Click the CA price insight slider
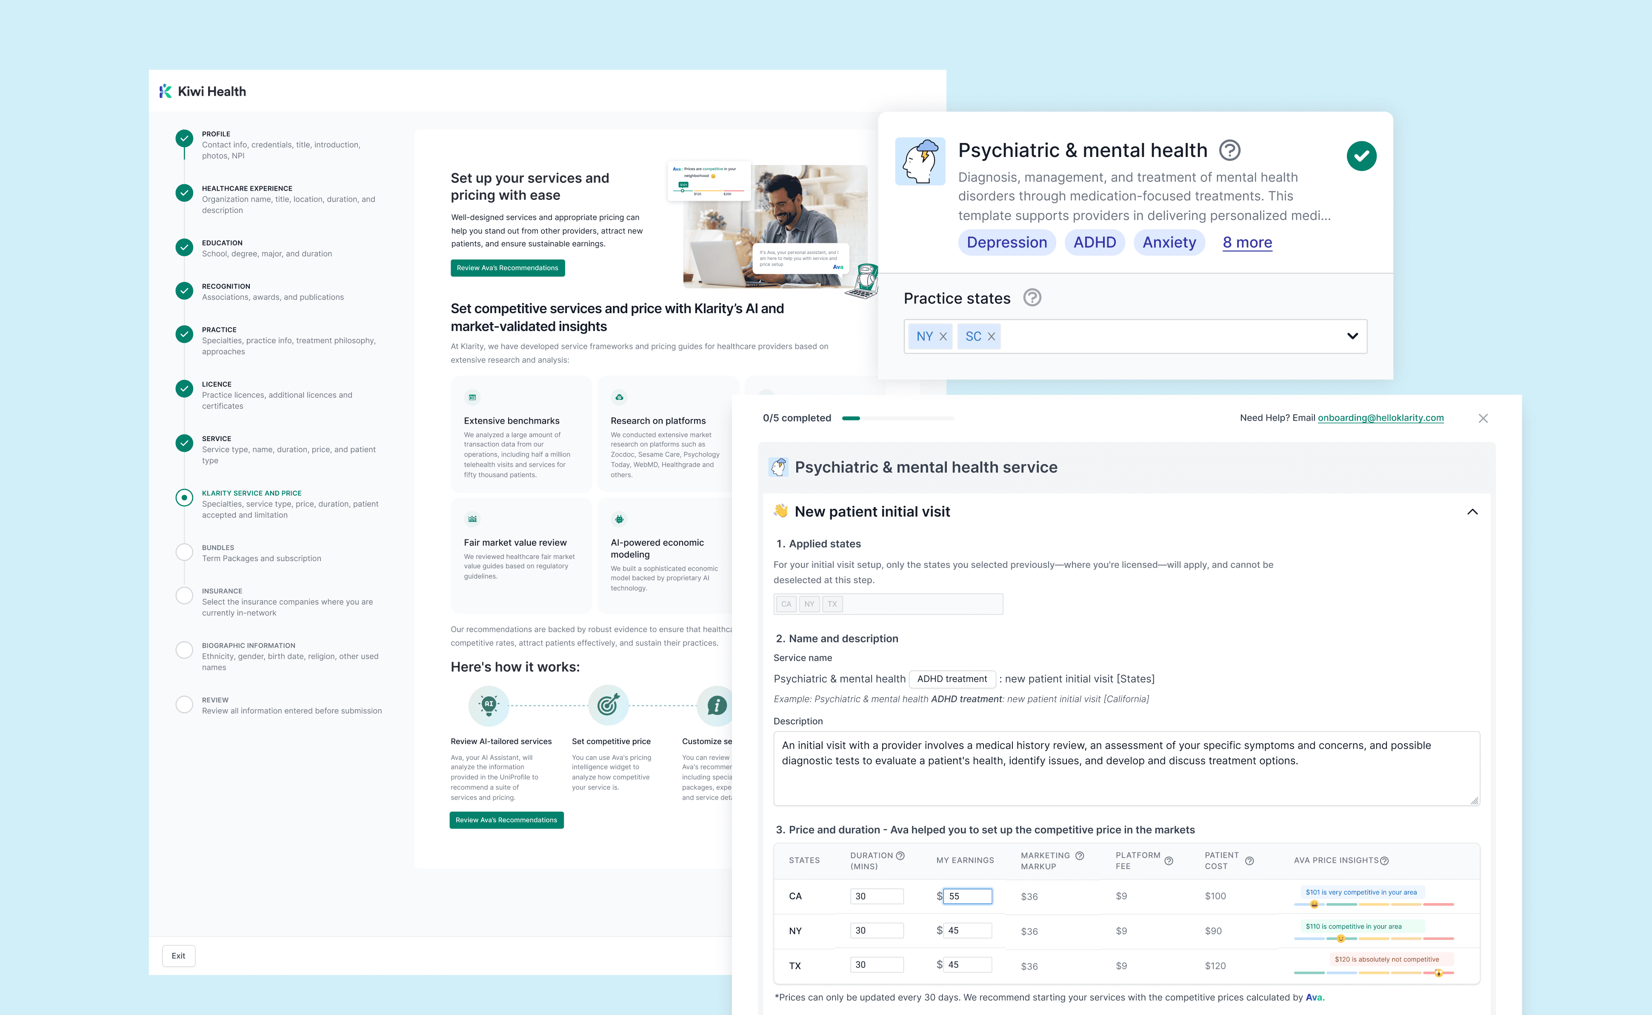Screen dimensions: 1652x1015 coord(1374,904)
